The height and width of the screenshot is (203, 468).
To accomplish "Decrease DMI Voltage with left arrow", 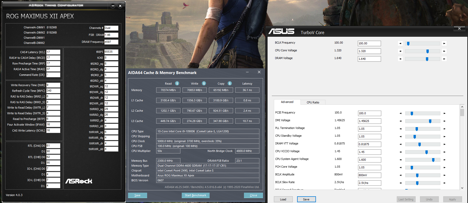I will (x=401, y=121).
